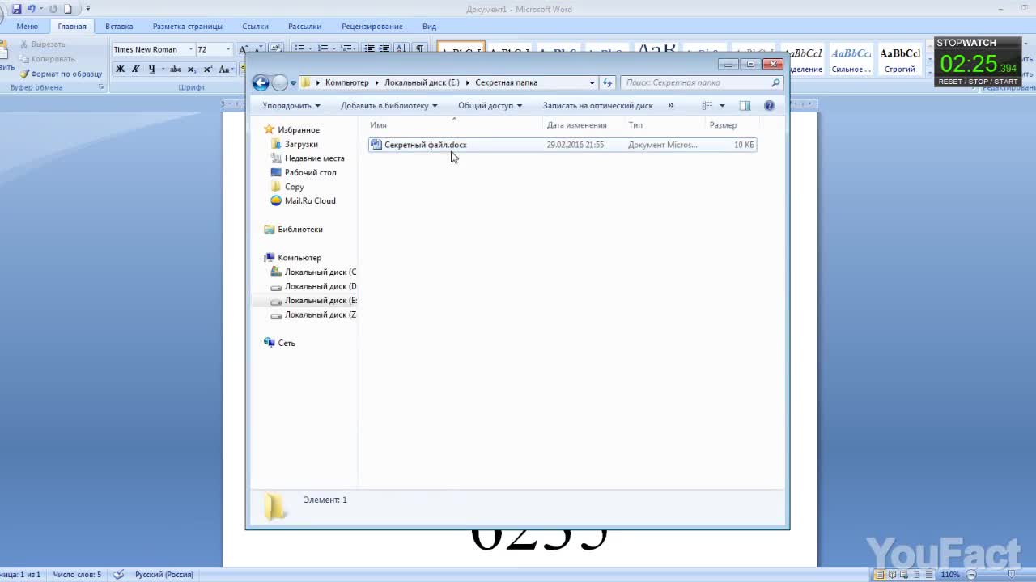This screenshot has width=1036, height=582.
Task: Sort Explorer files by the Имя column header
Action: [x=455, y=125]
